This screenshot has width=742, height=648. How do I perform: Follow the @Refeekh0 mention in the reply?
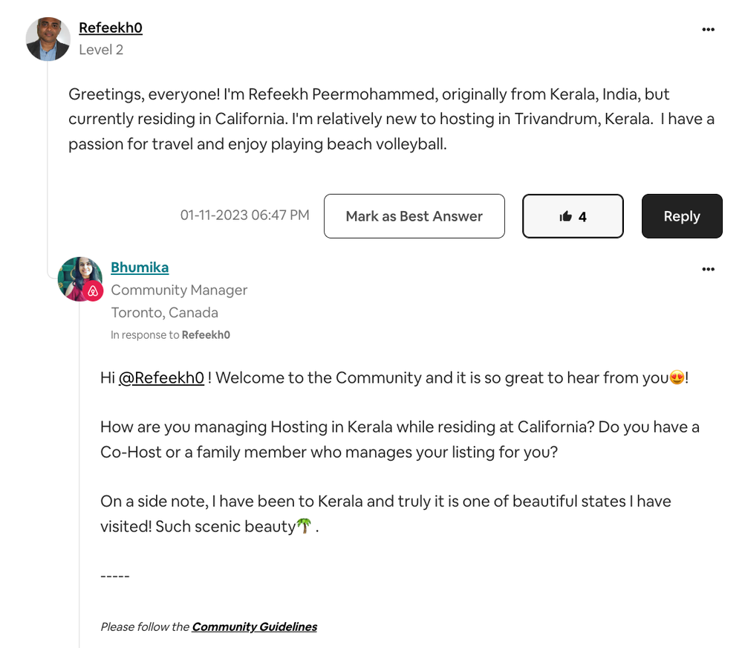pos(161,378)
